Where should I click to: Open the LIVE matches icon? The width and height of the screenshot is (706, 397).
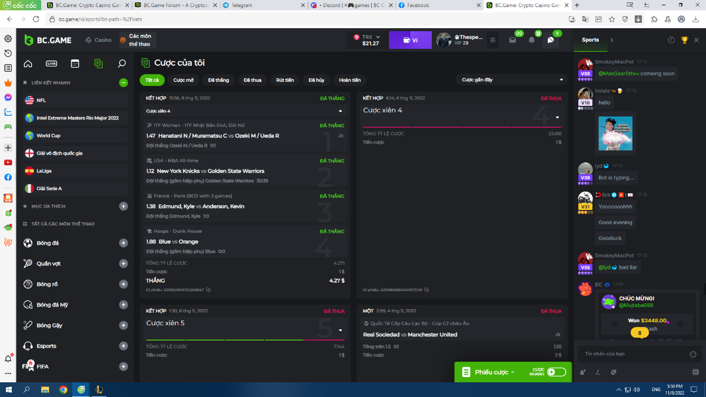51,64
